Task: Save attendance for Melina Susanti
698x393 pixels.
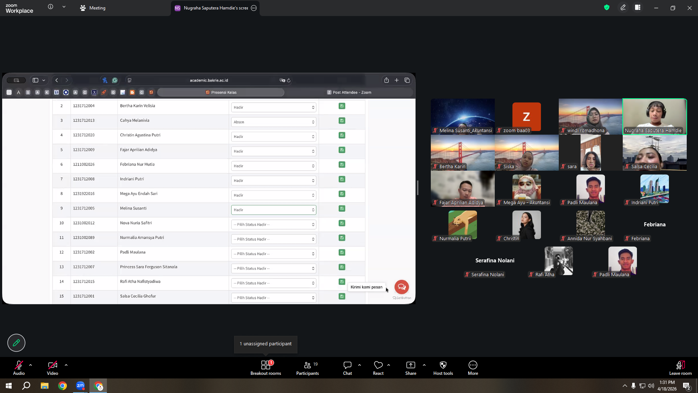Action: (x=342, y=209)
